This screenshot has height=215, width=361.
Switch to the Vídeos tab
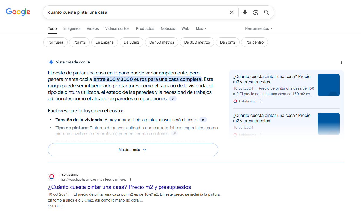[93, 28]
